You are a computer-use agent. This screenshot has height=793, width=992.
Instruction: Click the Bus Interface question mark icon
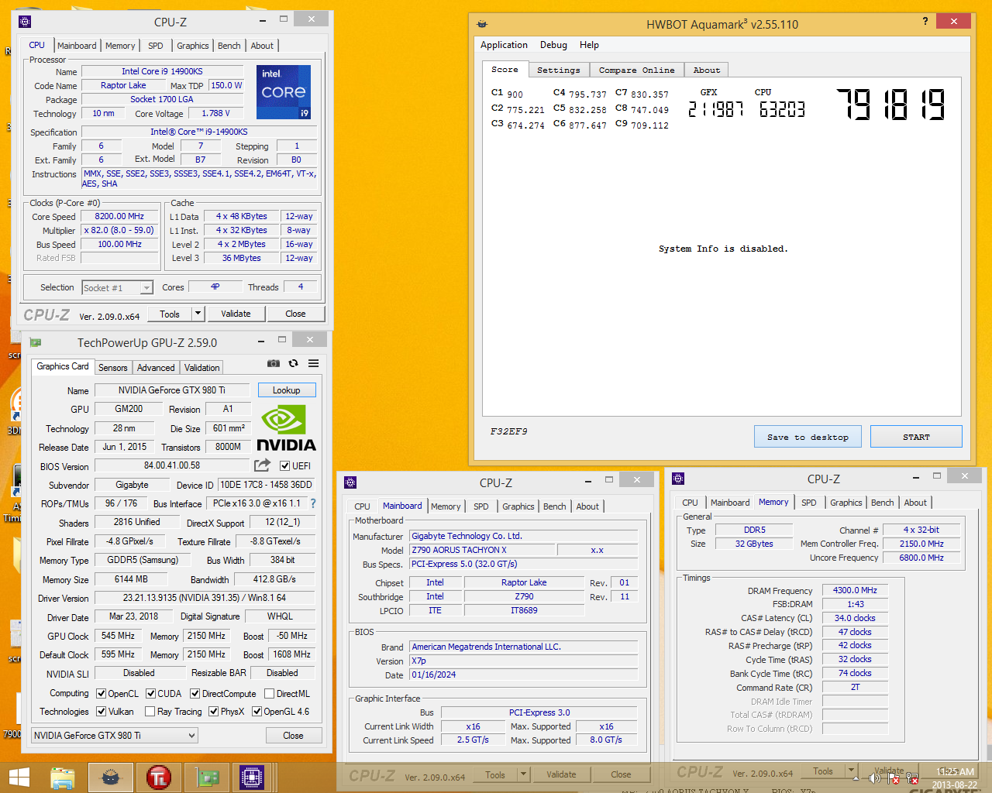pos(313,503)
